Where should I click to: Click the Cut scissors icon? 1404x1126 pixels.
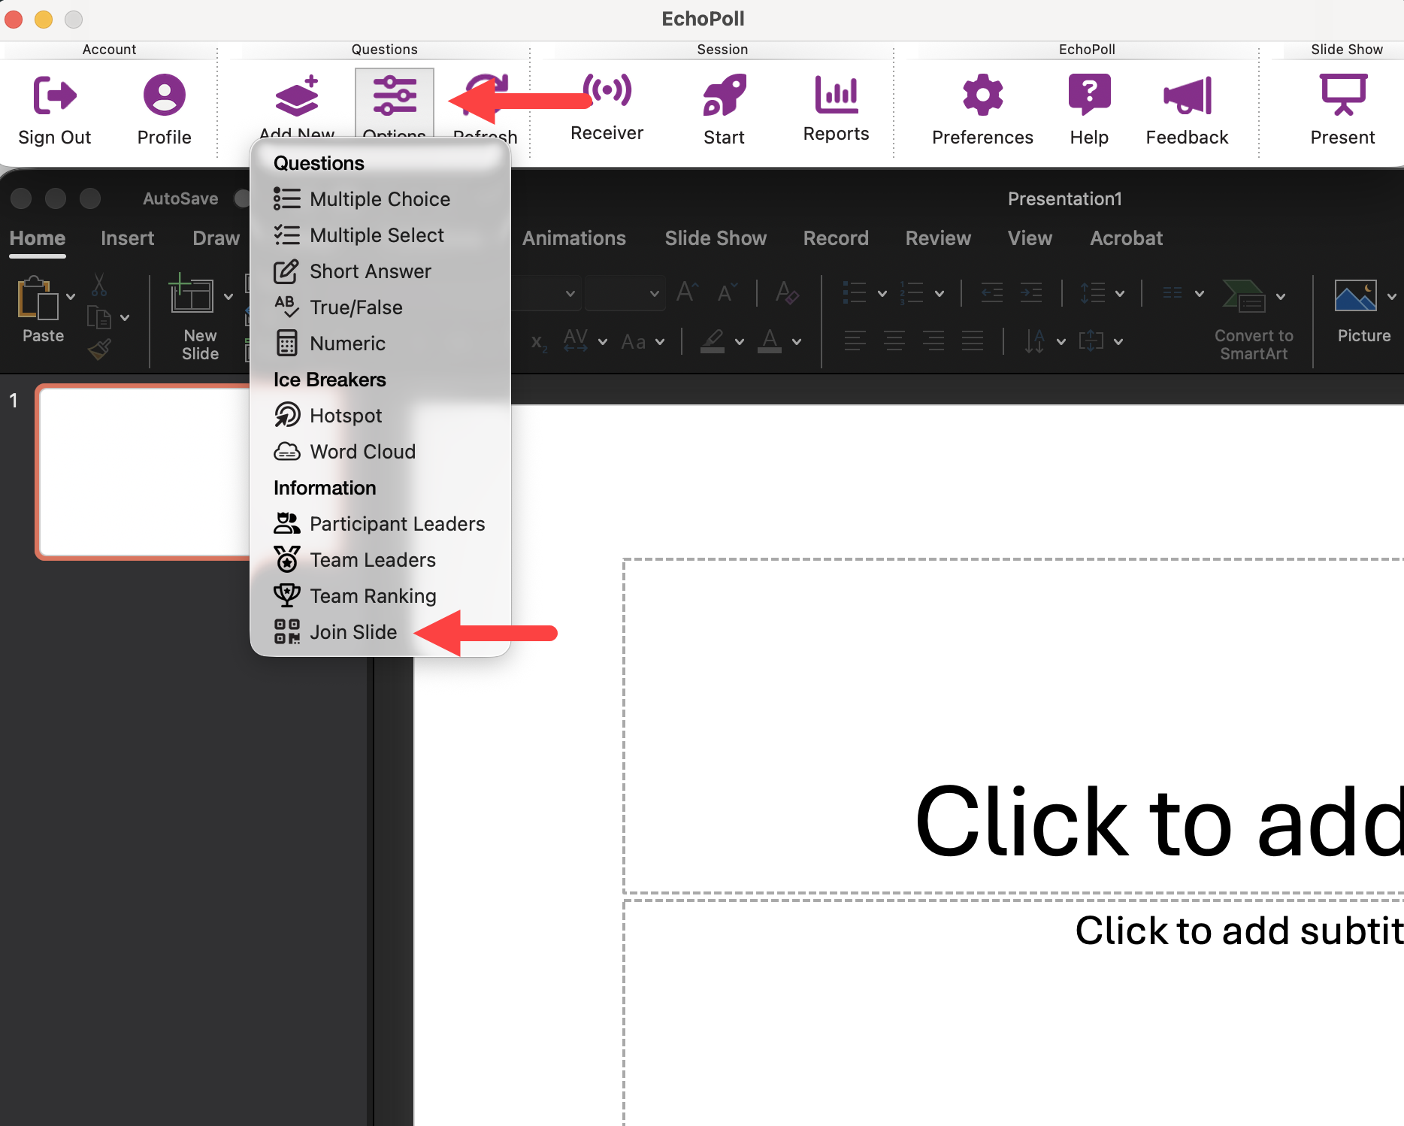tap(99, 285)
